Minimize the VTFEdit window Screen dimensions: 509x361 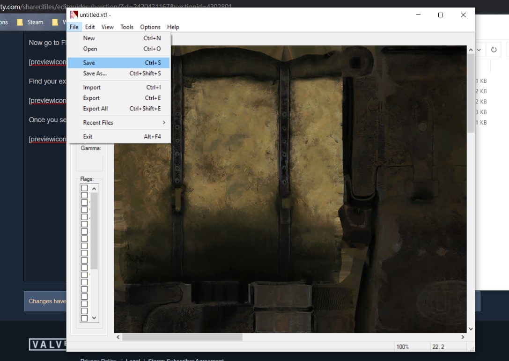click(418, 15)
